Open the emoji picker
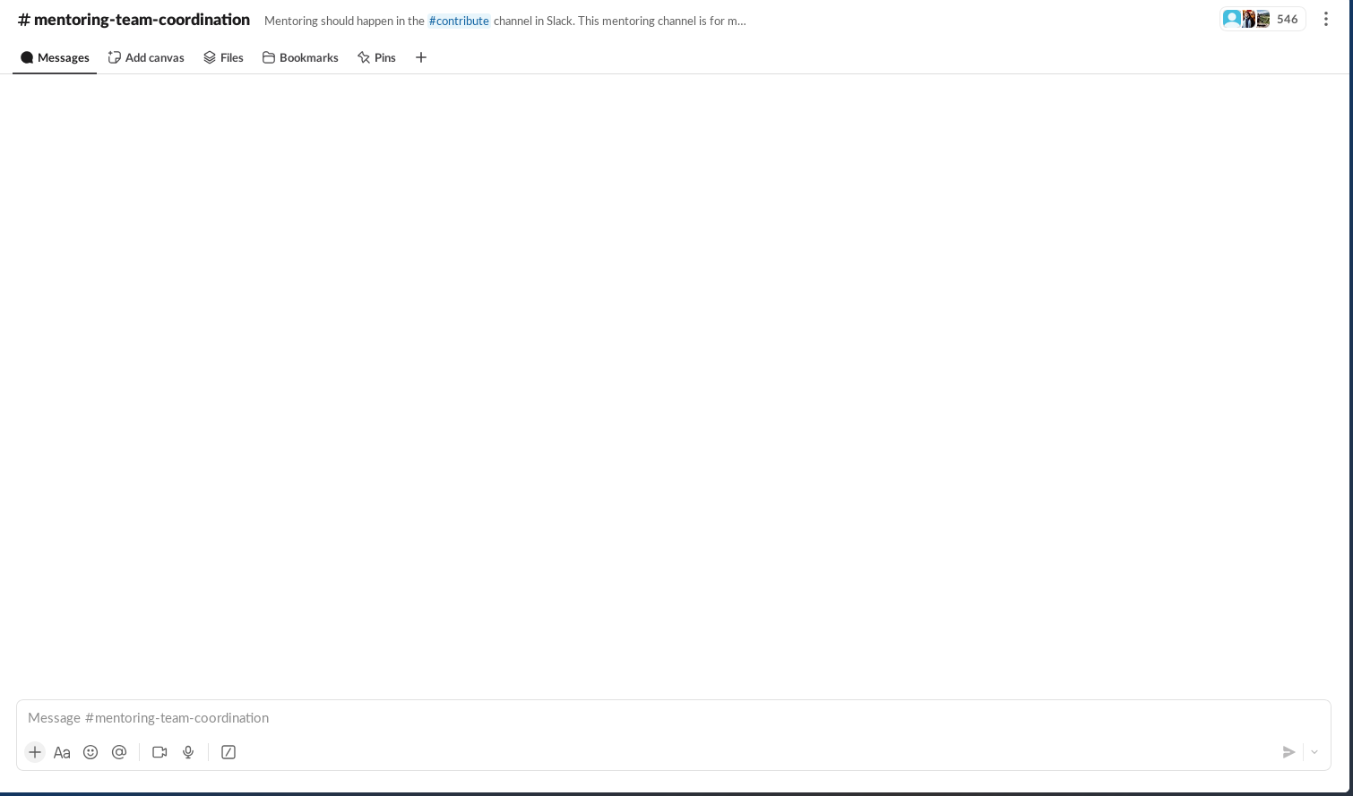This screenshot has width=1353, height=796. [90, 752]
